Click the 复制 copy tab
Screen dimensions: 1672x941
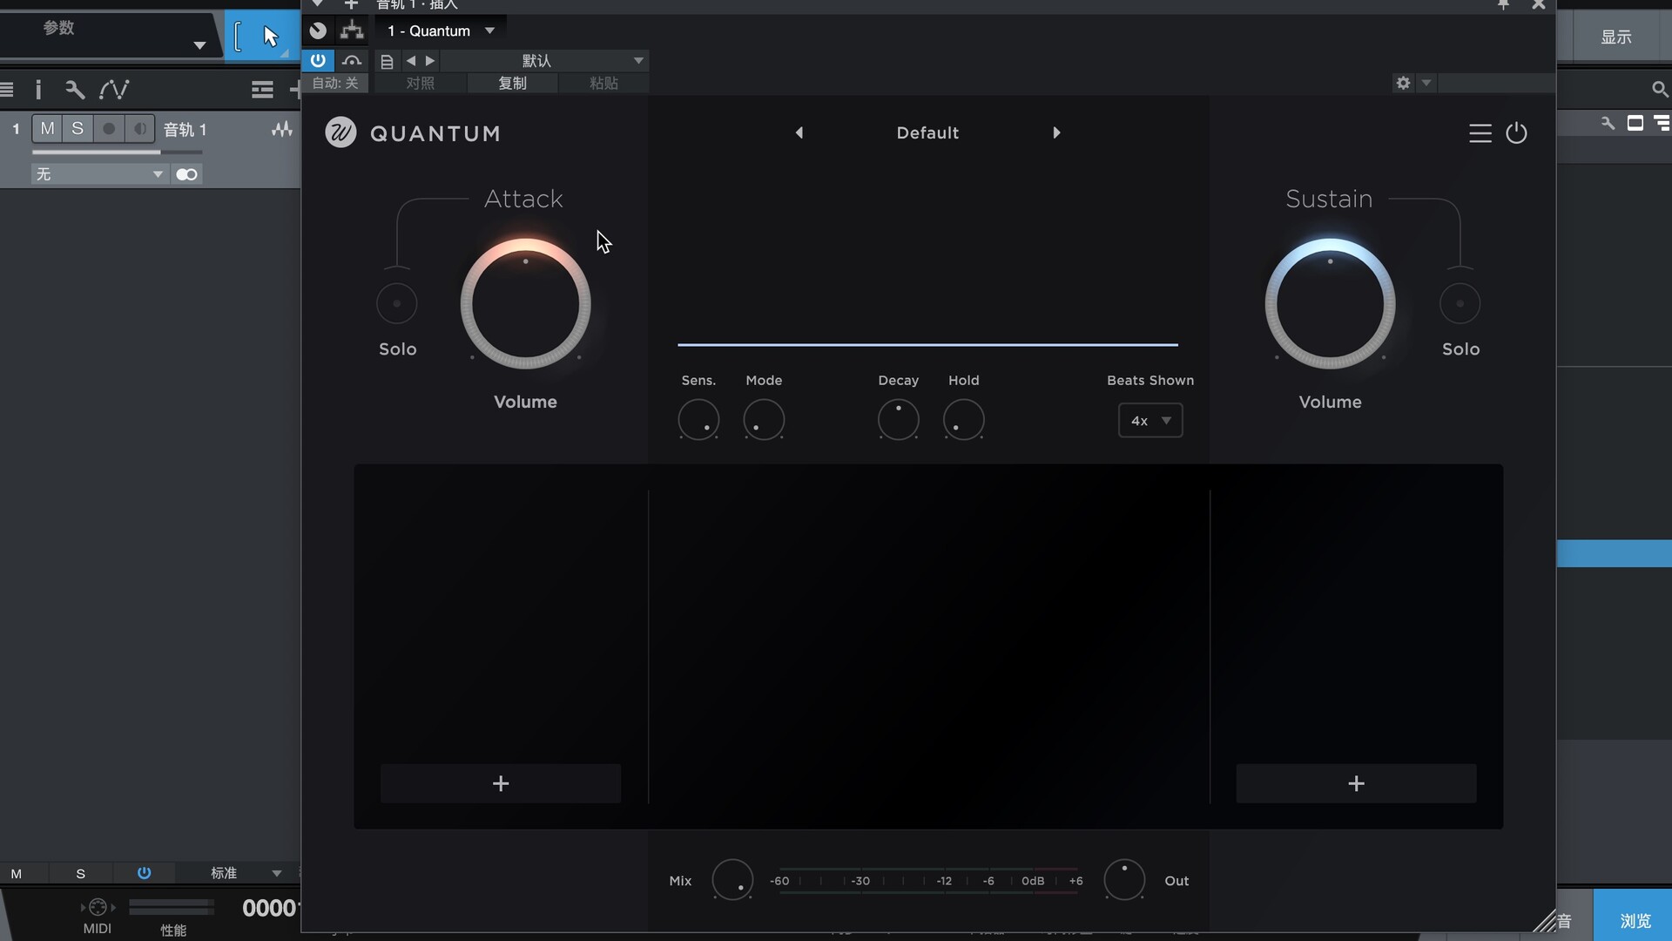[512, 83]
